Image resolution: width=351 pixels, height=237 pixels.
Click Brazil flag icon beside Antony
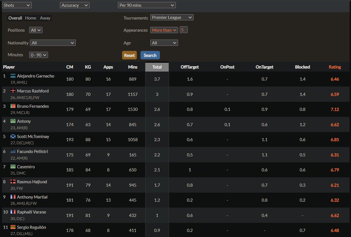coord(13,121)
